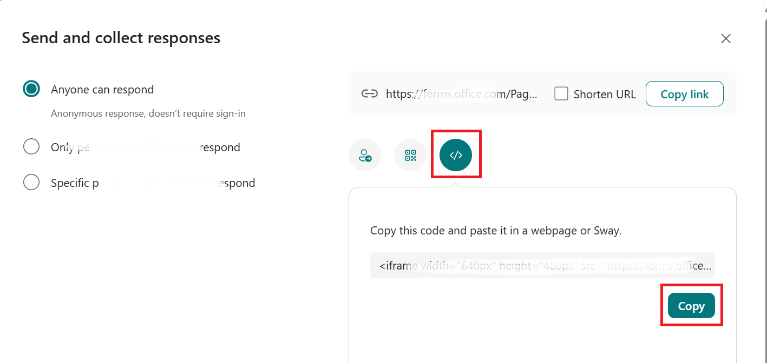Open the QR code sharing option
767x363 pixels.
point(410,154)
